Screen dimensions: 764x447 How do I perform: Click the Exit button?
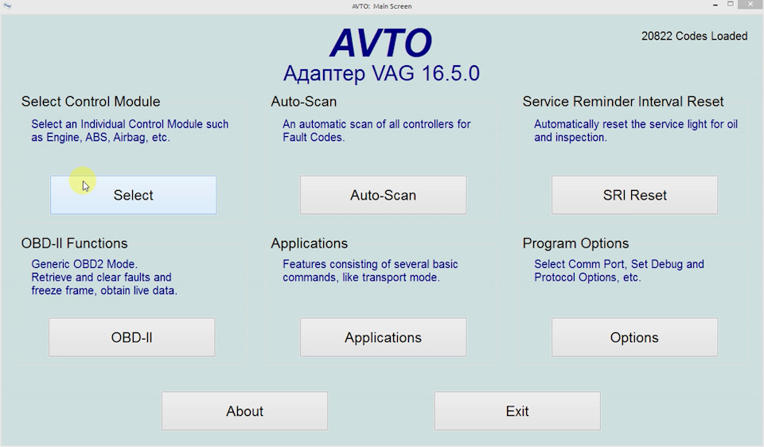pyautogui.click(x=517, y=411)
